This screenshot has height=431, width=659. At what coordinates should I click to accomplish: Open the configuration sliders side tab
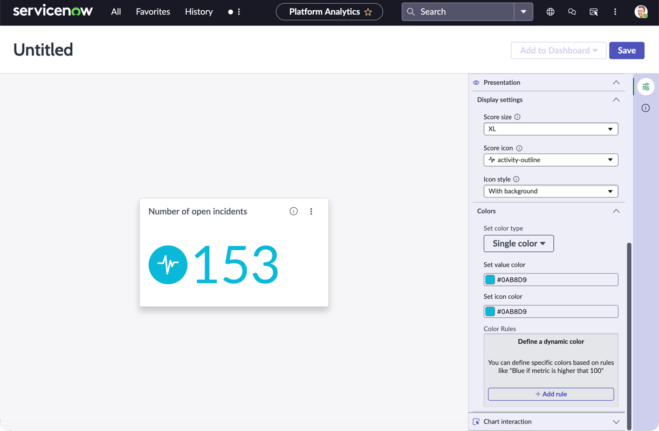point(646,87)
